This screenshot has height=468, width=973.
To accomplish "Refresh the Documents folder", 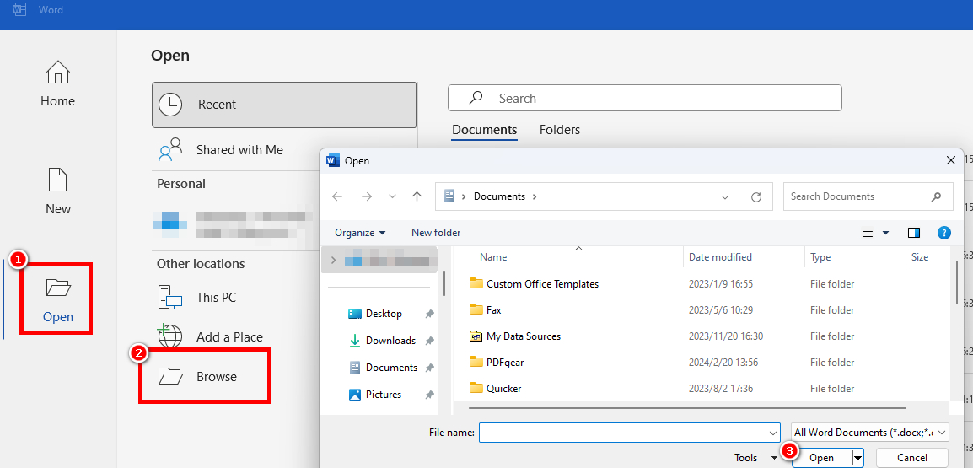I will click(x=755, y=196).
